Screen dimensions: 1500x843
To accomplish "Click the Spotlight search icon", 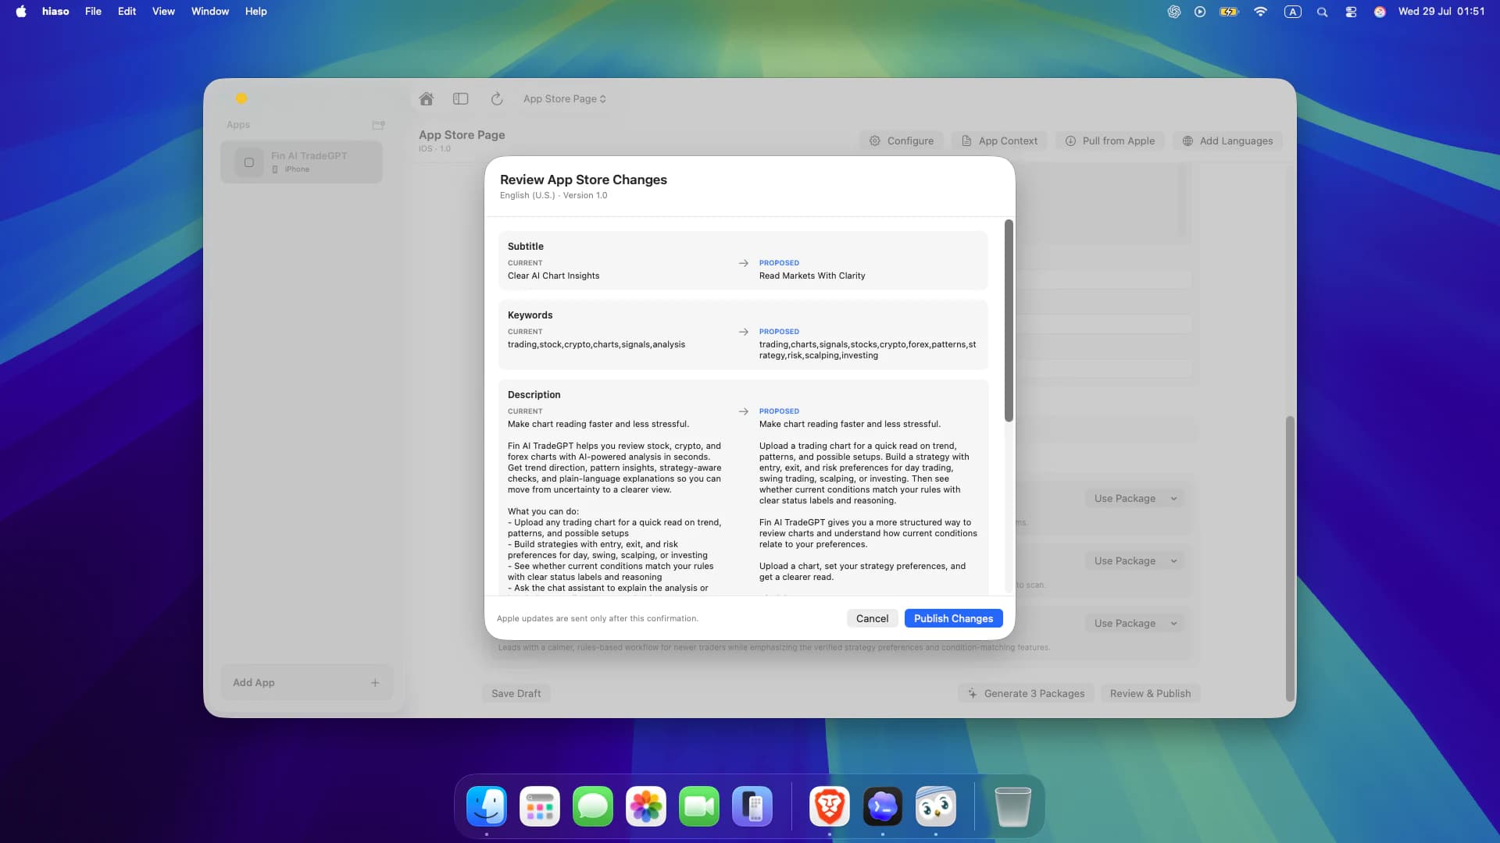I will (x=1322, y=12).
